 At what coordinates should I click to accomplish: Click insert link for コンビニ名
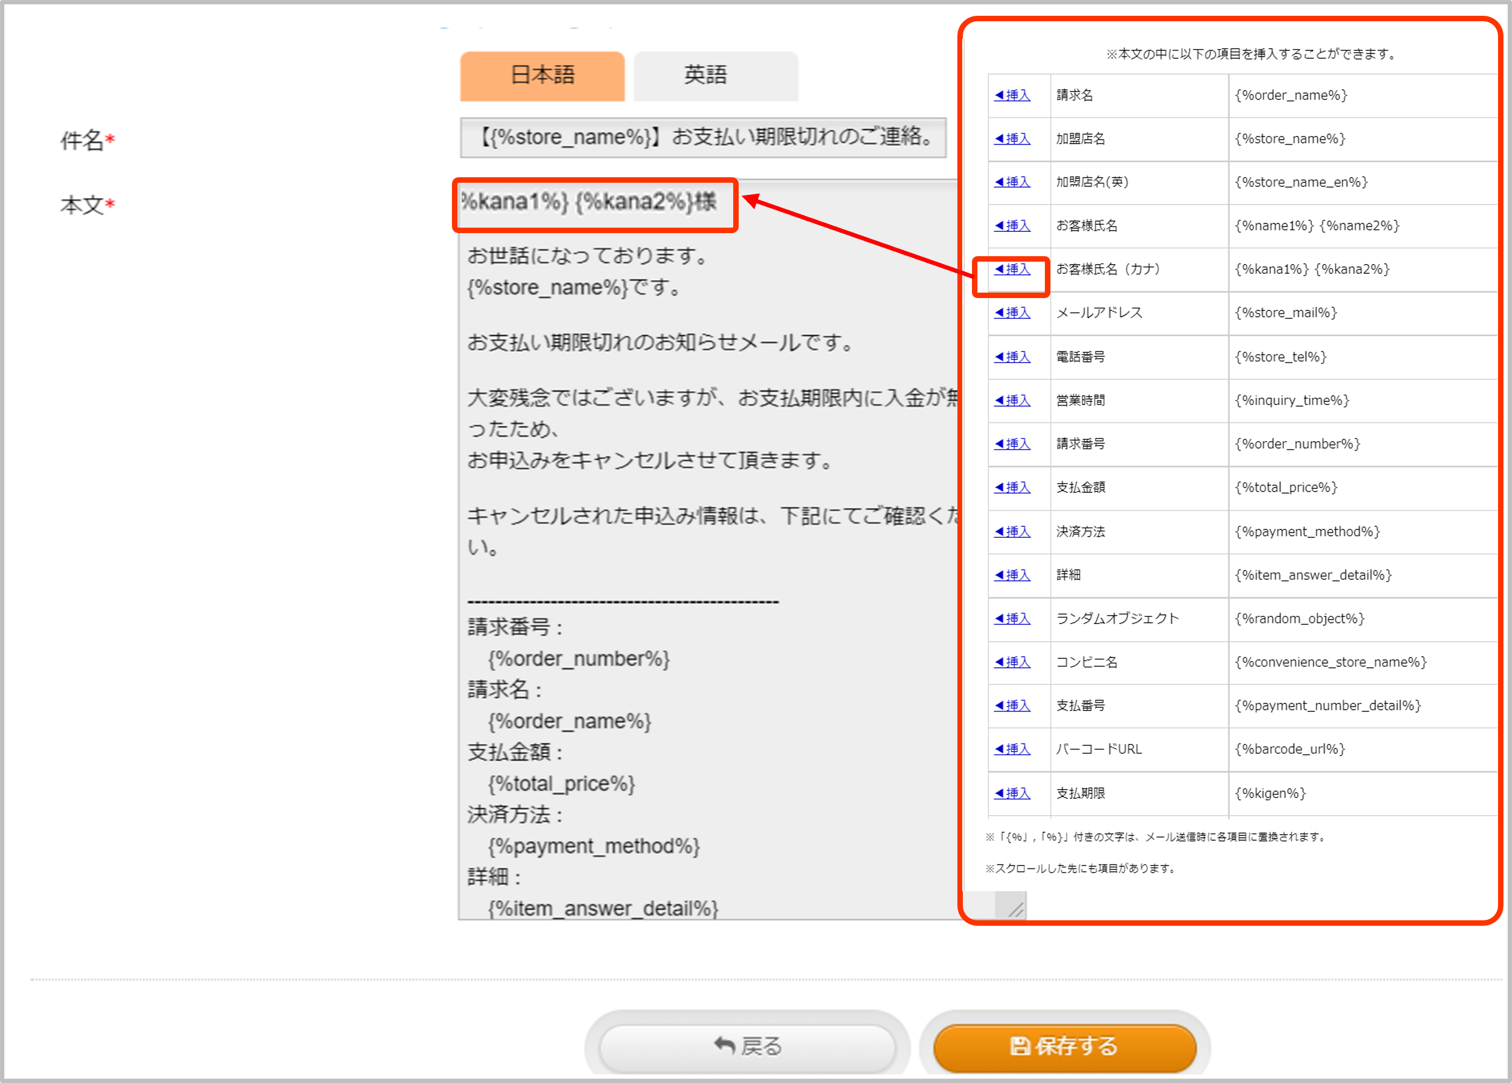(x=1012, y=662)
